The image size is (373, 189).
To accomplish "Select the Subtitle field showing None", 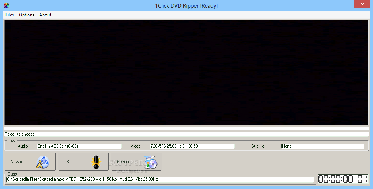I will (322, 146).
